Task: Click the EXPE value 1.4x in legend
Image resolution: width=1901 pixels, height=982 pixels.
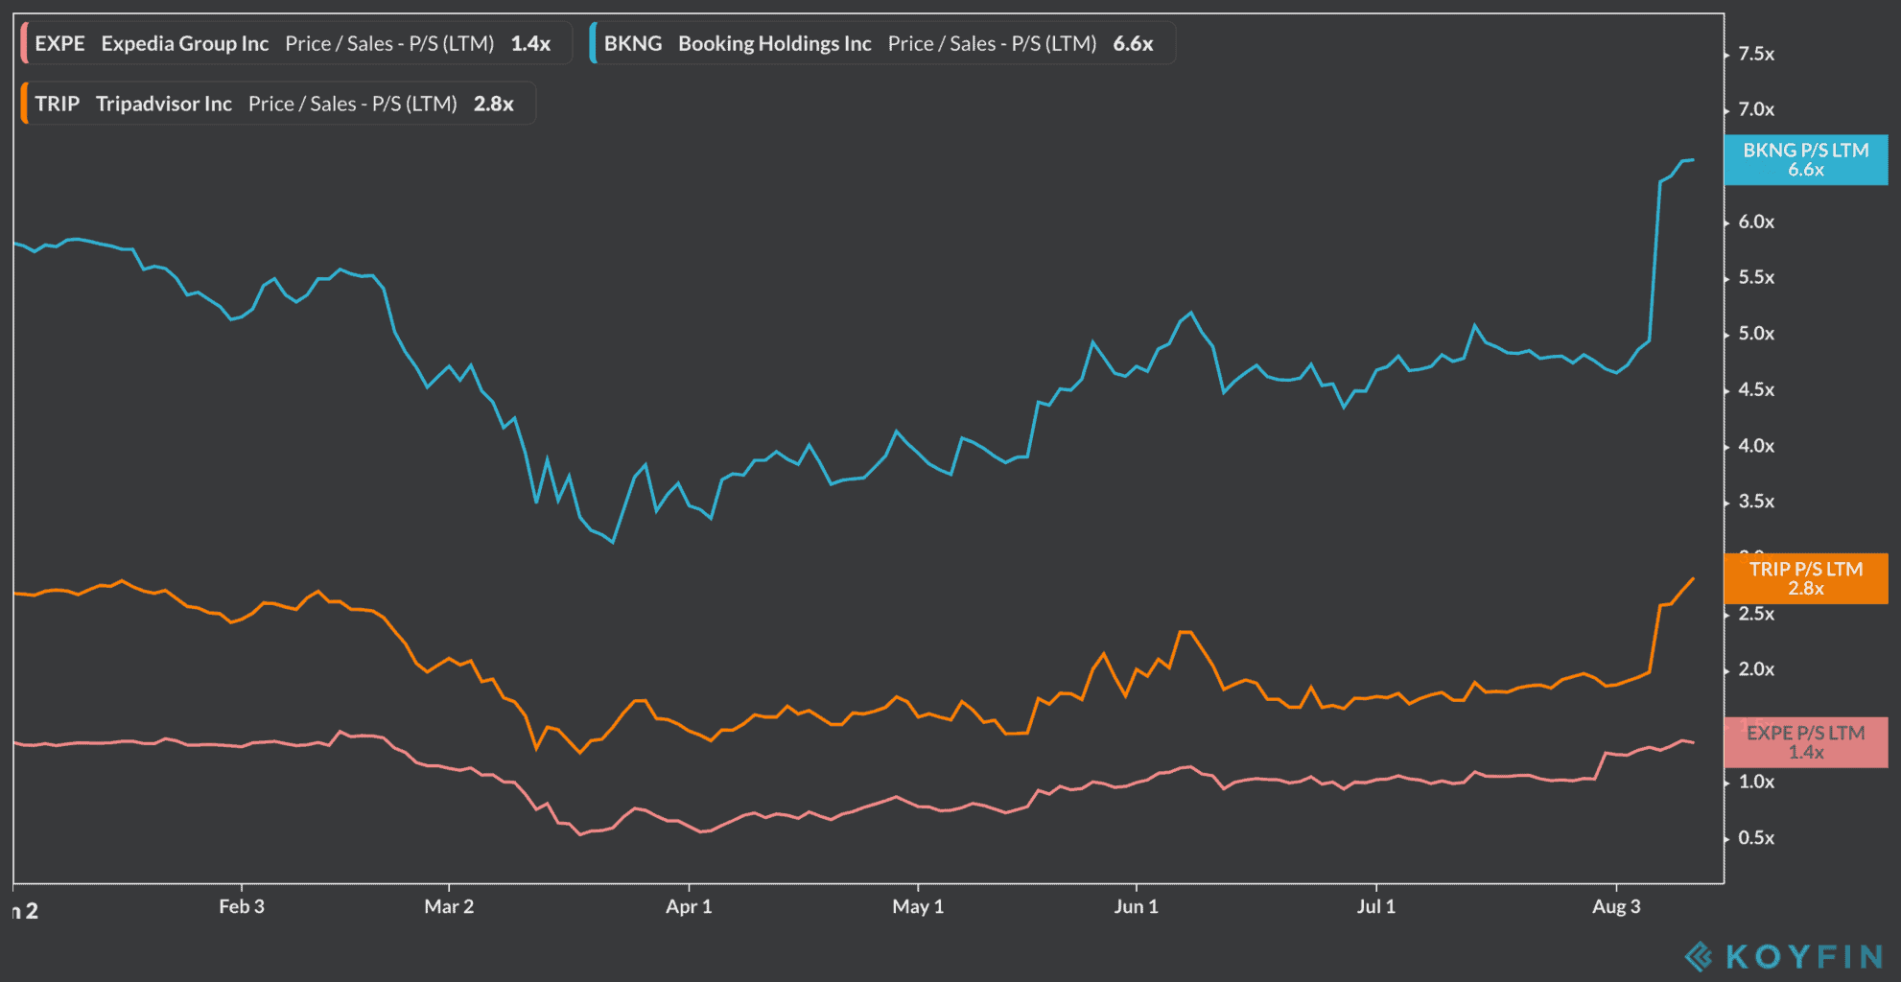Action: point(530,43)
